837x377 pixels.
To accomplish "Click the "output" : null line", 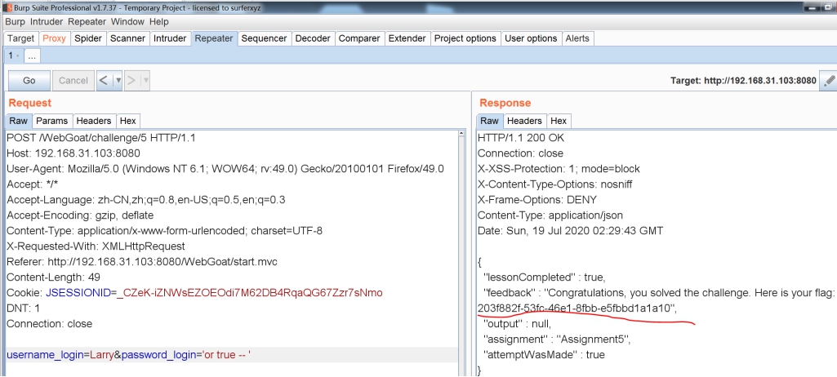I will (x=516, y=324).
